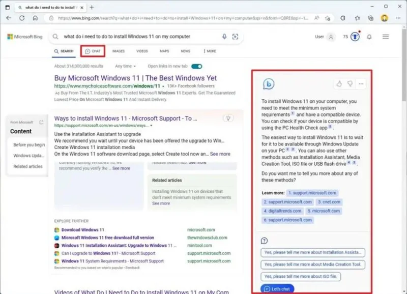Open Collections icon in toolbar
Viewport: 407px width, 294px height.
click(371, 18)
